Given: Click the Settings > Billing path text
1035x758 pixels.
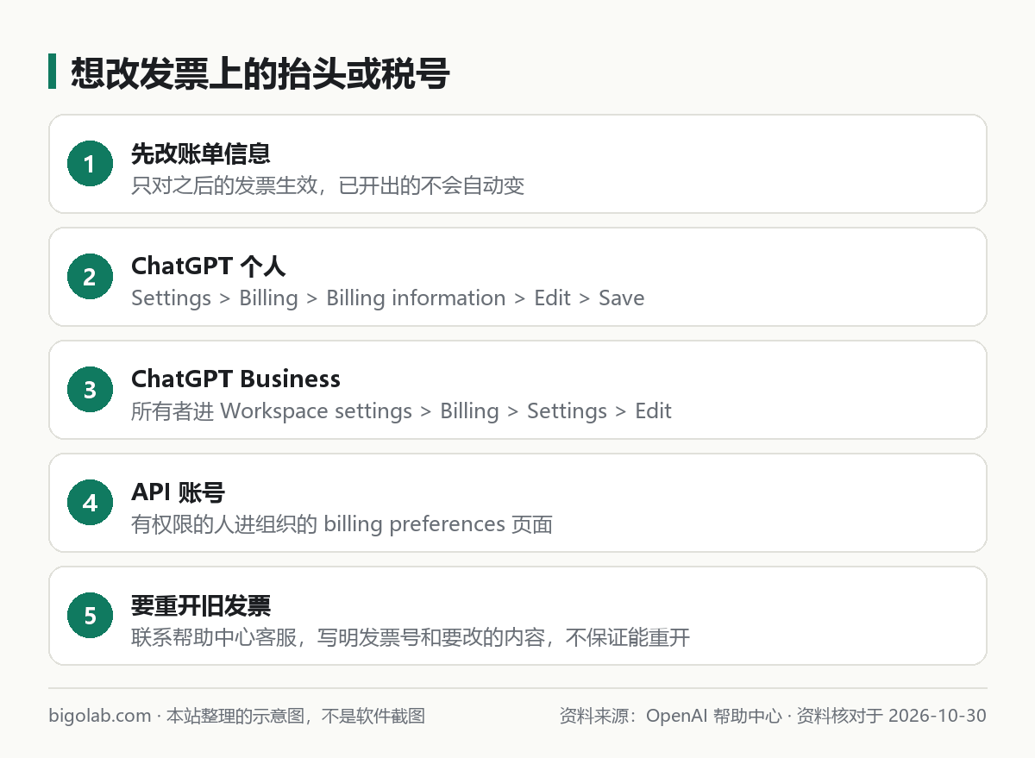Looking at the screenshot, I should (388, 298).
